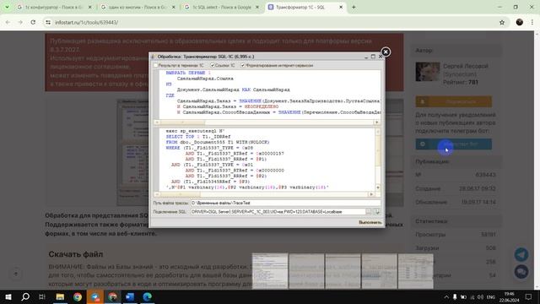The image size is (540, 304).
Task: Show the fifth screenshot thumbnail in gallery strip
Action: tap(416, 271)
